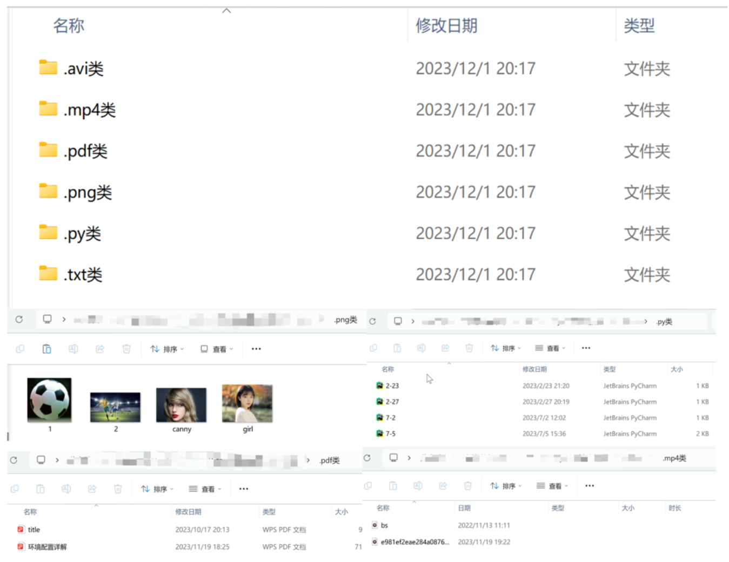
Task: Sort by 类型 column header at top
Action: 639,25
